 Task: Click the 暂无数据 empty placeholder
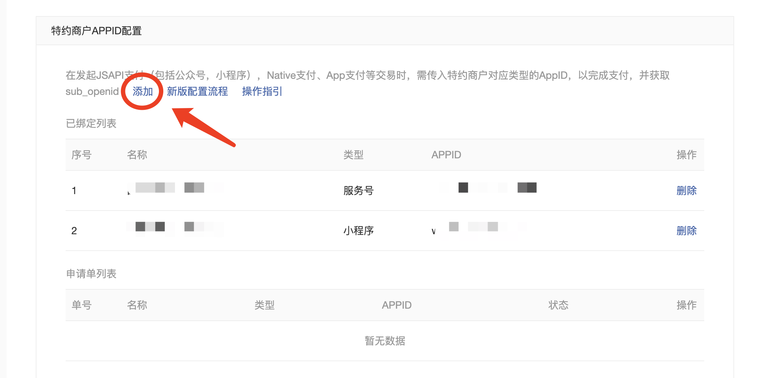[385, 341]
